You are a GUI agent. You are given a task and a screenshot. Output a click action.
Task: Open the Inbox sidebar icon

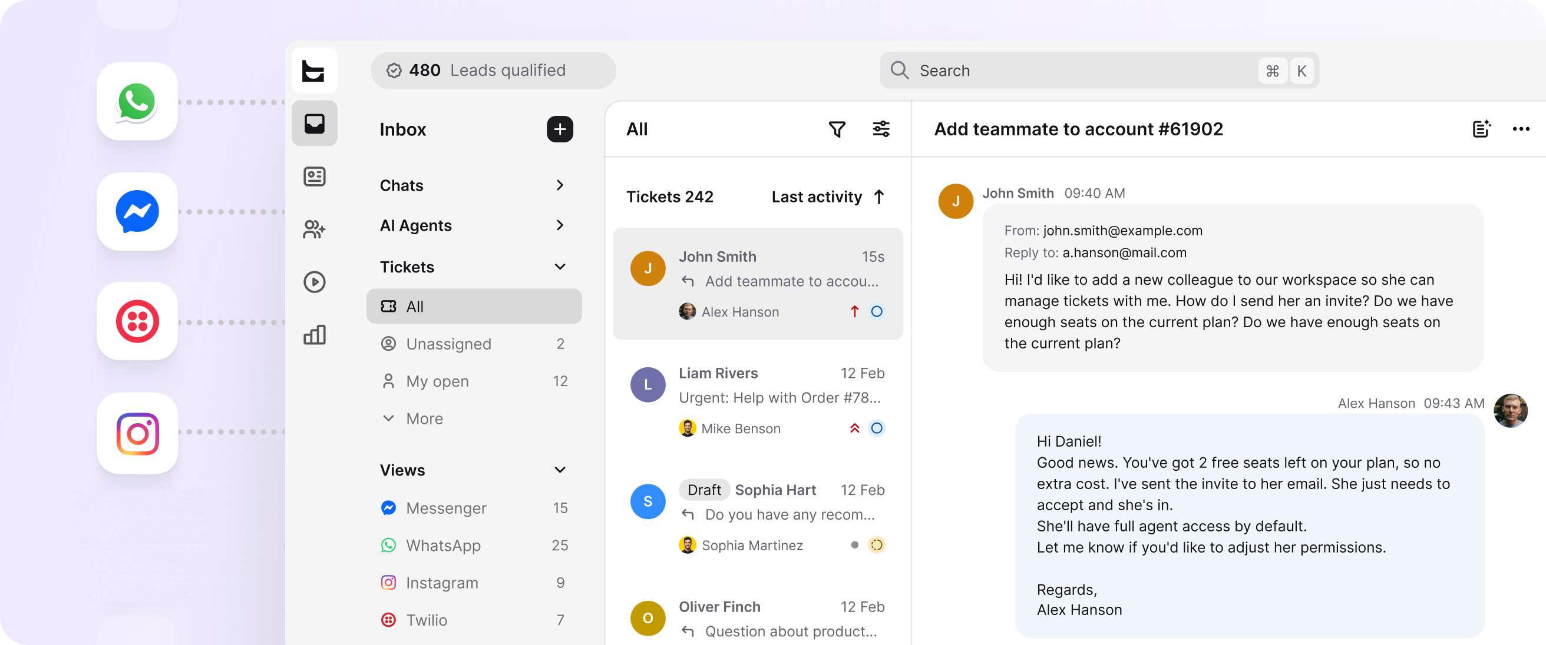click(314, 124)
